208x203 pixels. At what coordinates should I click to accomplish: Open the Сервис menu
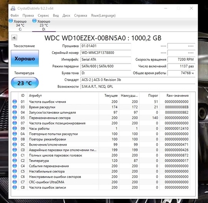point(44,15)
